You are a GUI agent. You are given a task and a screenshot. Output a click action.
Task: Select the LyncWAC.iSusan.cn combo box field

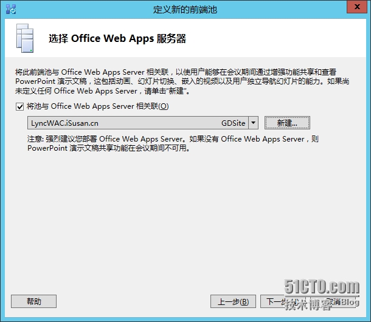tap(143, 123)
